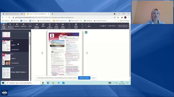Image resolution: width=174 pixels, height=97 pixels.
Task: Click the page list scrollbar thumb
Action: 30,41
